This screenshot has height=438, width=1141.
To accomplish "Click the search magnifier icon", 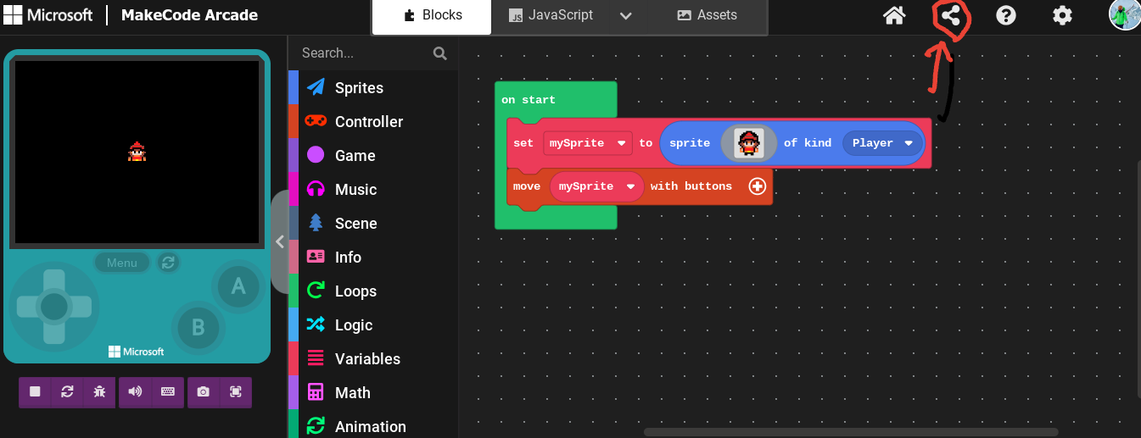I will pos(439,53).
